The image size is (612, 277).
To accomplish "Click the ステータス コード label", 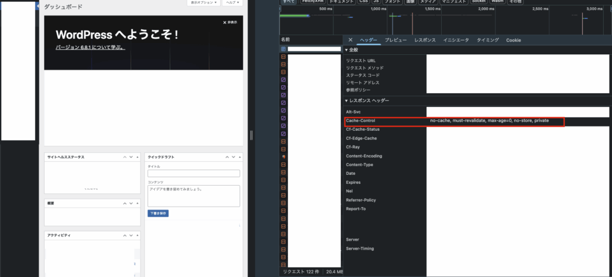I will 363,75.
